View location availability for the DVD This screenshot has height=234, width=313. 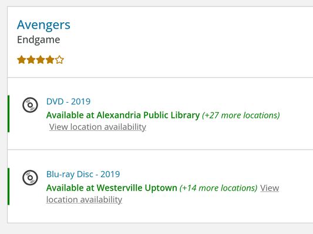(97, 127)
